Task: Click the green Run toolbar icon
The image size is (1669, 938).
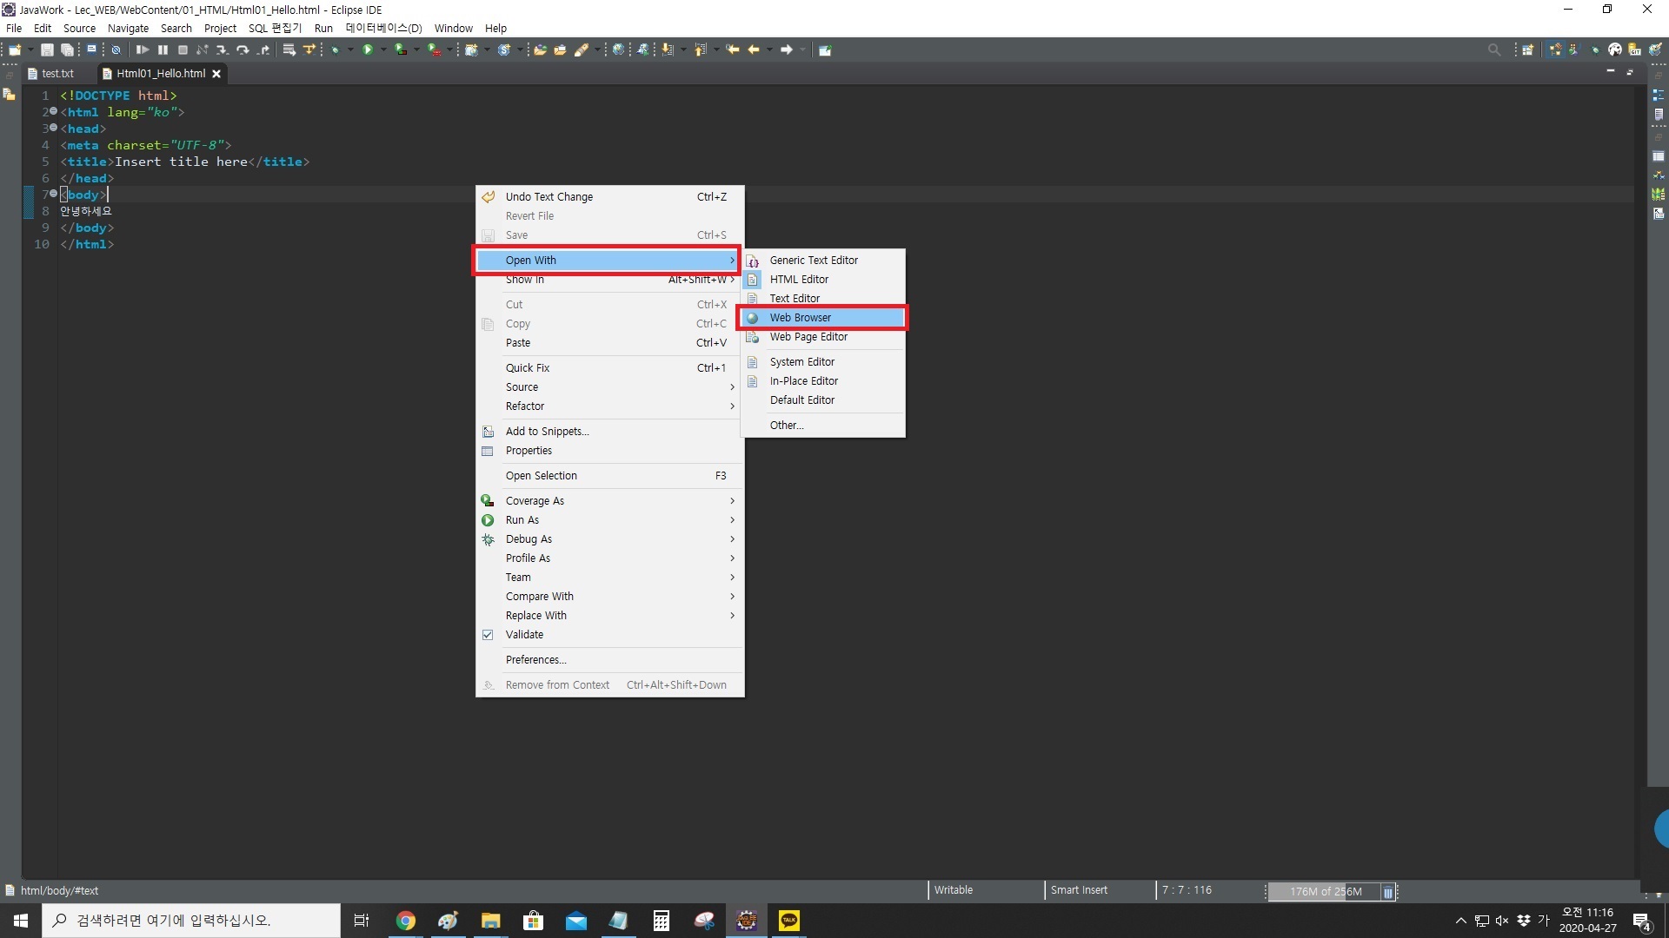Action: (x=368, y=50)
